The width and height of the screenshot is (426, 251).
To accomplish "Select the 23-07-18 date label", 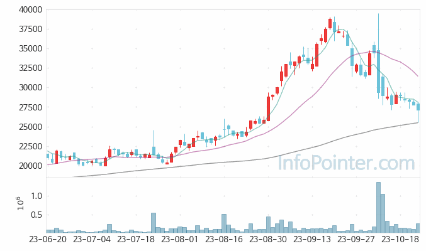I will pyautogui.click(x=136, y=240).
